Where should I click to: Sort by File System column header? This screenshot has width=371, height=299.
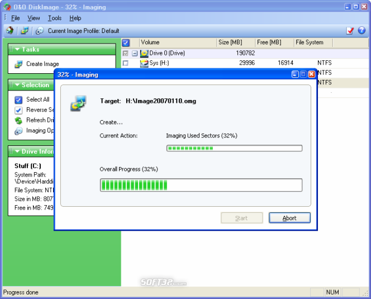click(x=313, y=42)
